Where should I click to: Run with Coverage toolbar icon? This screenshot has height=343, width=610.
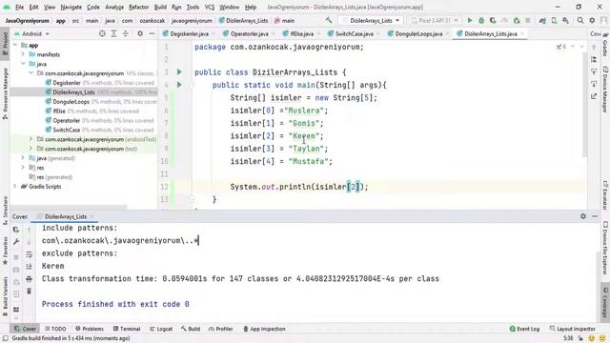click(x=493, y=20)
